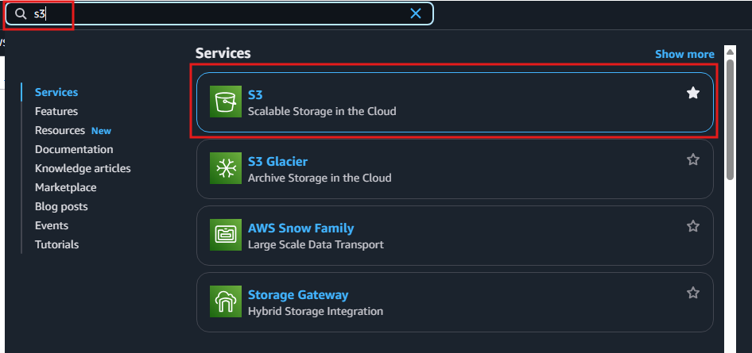Select the Services category in sidebar

point(56,92)
